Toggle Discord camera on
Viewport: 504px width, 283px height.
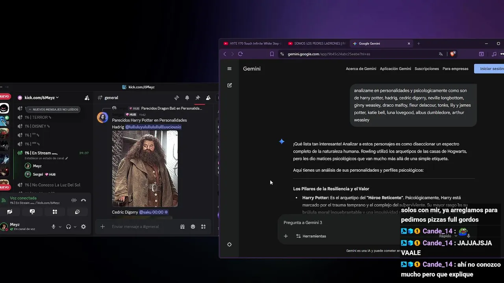pos(10,211)
